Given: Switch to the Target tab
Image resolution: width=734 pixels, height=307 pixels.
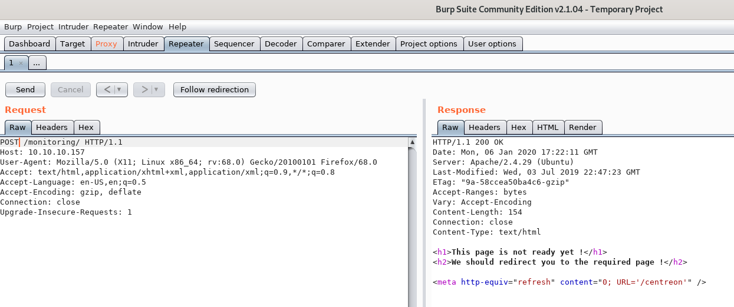Looking at the screenshot, I should (x=73, y=44).
